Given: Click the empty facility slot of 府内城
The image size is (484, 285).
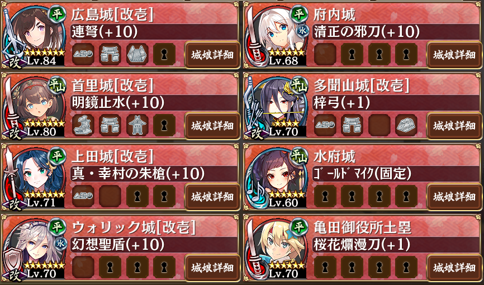Looking at the screenshot, I should [325, 55].
